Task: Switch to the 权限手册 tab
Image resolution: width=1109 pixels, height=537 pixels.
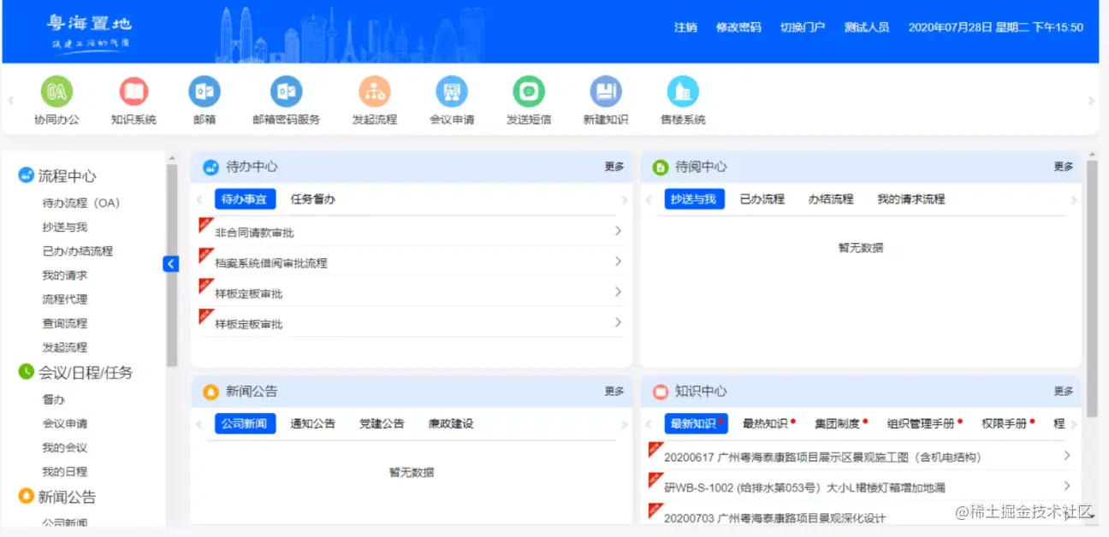Action: pos(1004,423)
